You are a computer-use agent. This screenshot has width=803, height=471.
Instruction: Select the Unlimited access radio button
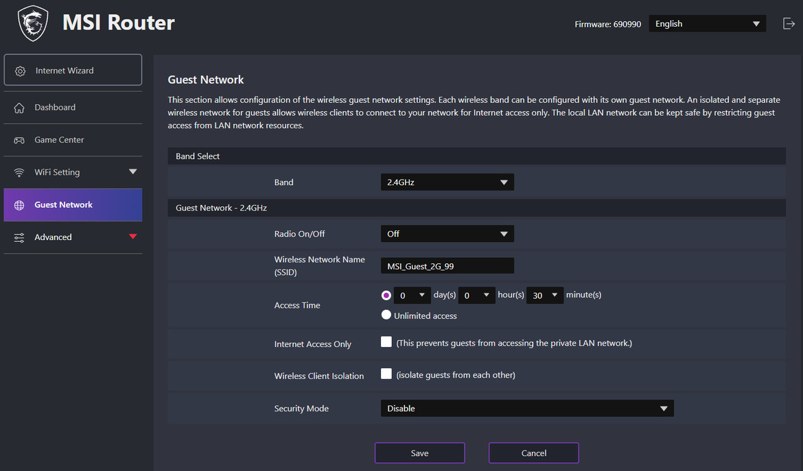[x=386, y=315]
